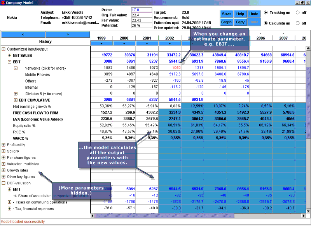Click the vertical scrollbar down arrow
The height and width of the screenshot is (226, 311).
[308, 211]
